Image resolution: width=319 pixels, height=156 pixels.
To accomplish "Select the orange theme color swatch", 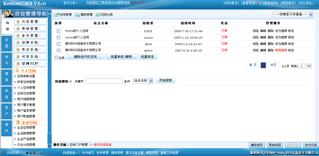I will (34, 153).
